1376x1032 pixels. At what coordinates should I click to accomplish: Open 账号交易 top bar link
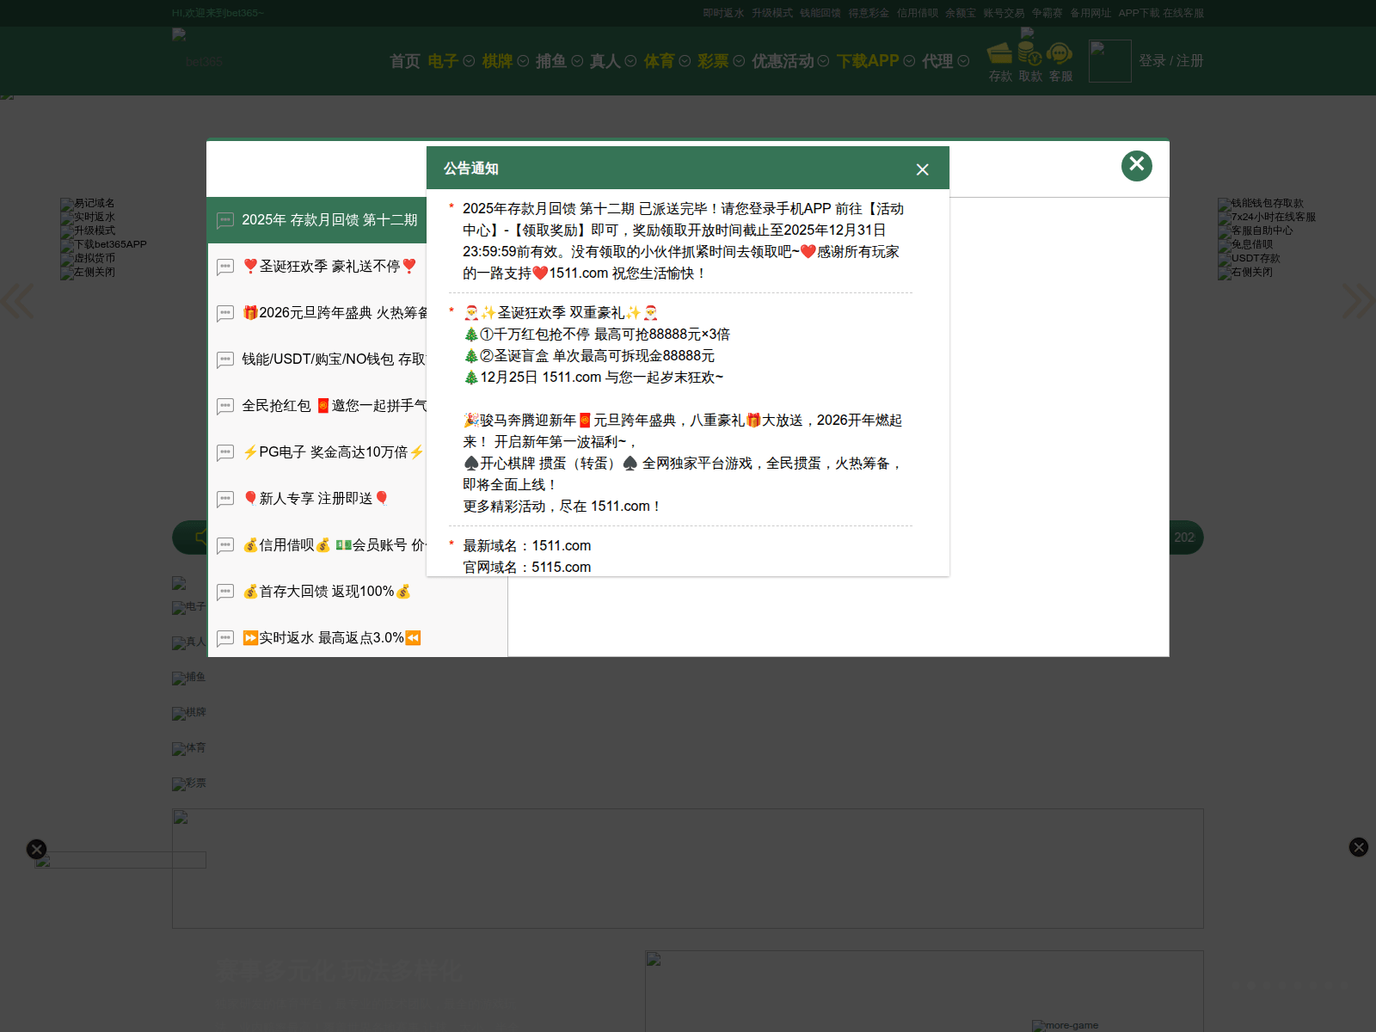(1004, 13)
